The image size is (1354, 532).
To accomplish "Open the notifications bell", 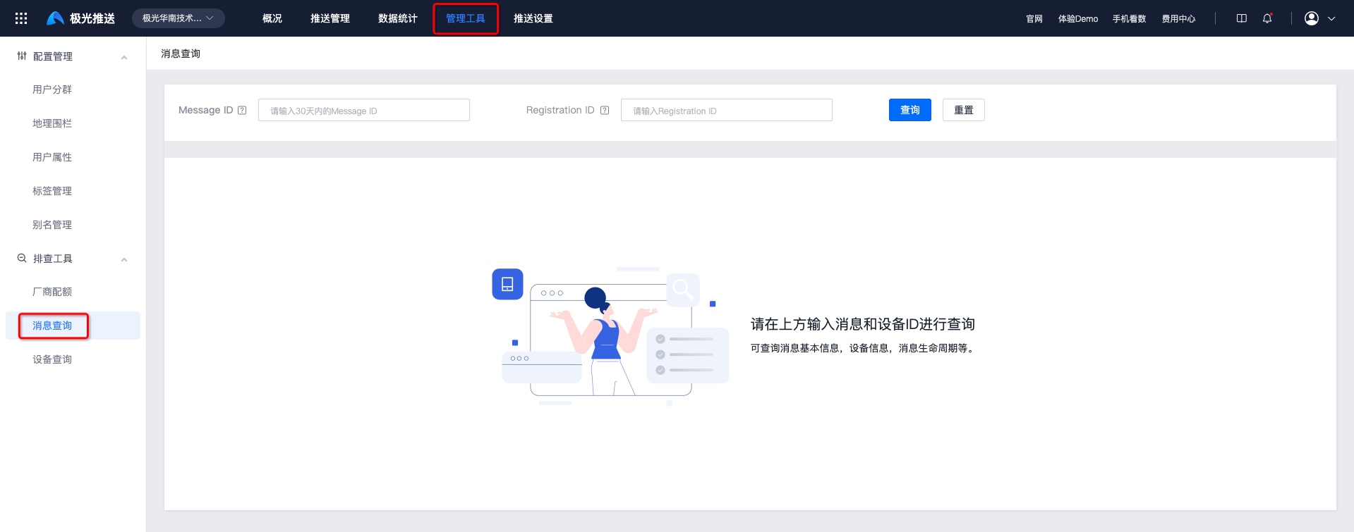I will [1267, 18].
